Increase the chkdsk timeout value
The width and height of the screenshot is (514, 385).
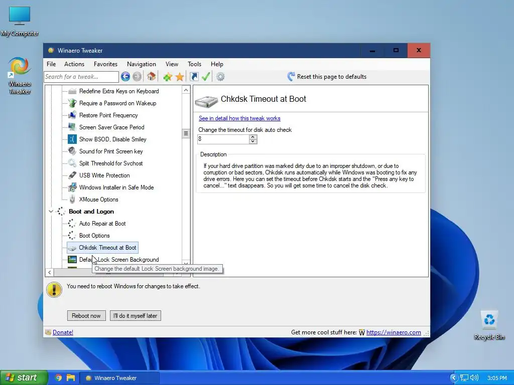253,137
